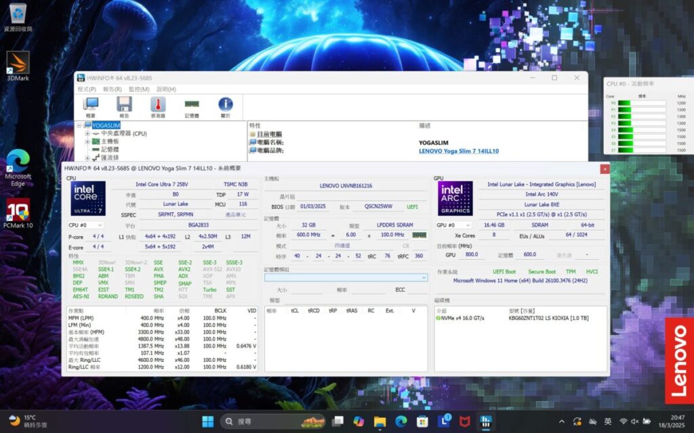Screen dimensions: 694x433
Task: Open the 概要 summary toolbar icon
Action: pos(91,107)
